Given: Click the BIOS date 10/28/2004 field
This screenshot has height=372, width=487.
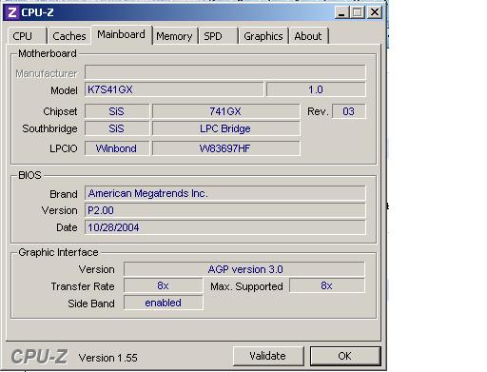Looking at the screenshot, I should coord(225,227).
